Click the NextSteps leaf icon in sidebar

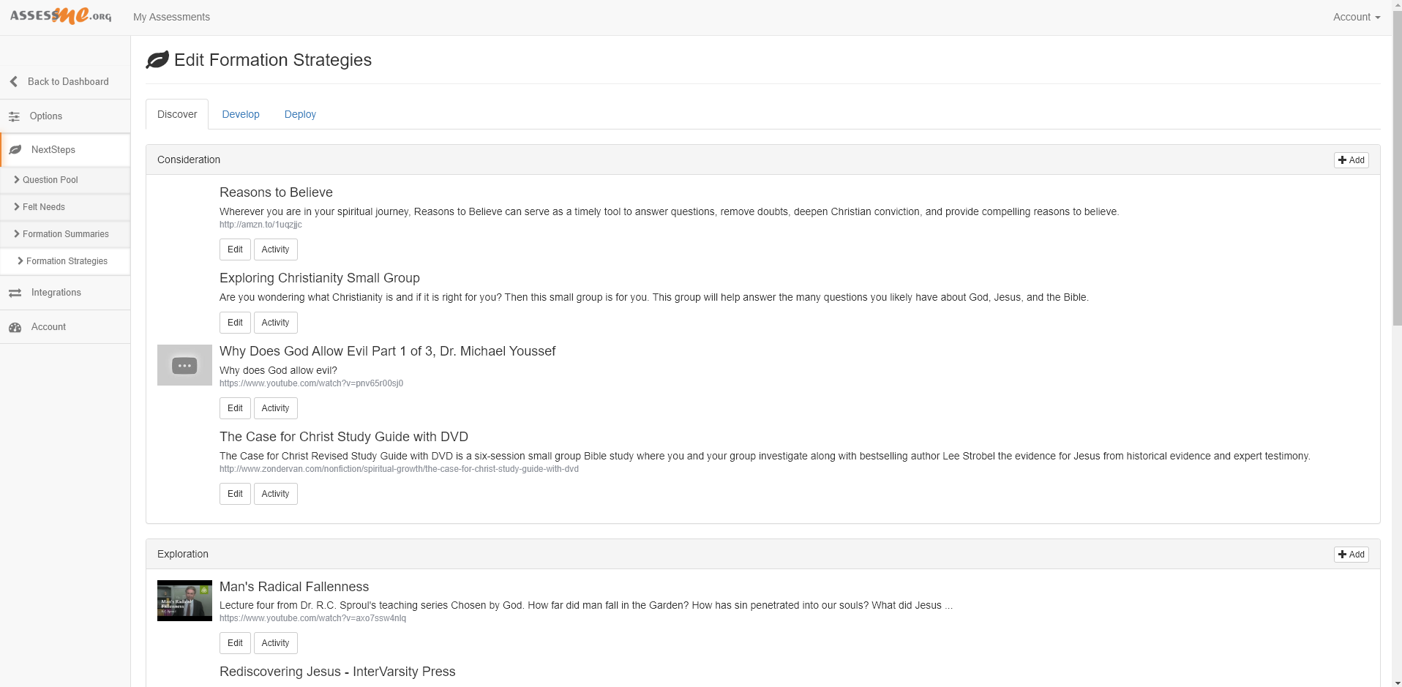15,150
